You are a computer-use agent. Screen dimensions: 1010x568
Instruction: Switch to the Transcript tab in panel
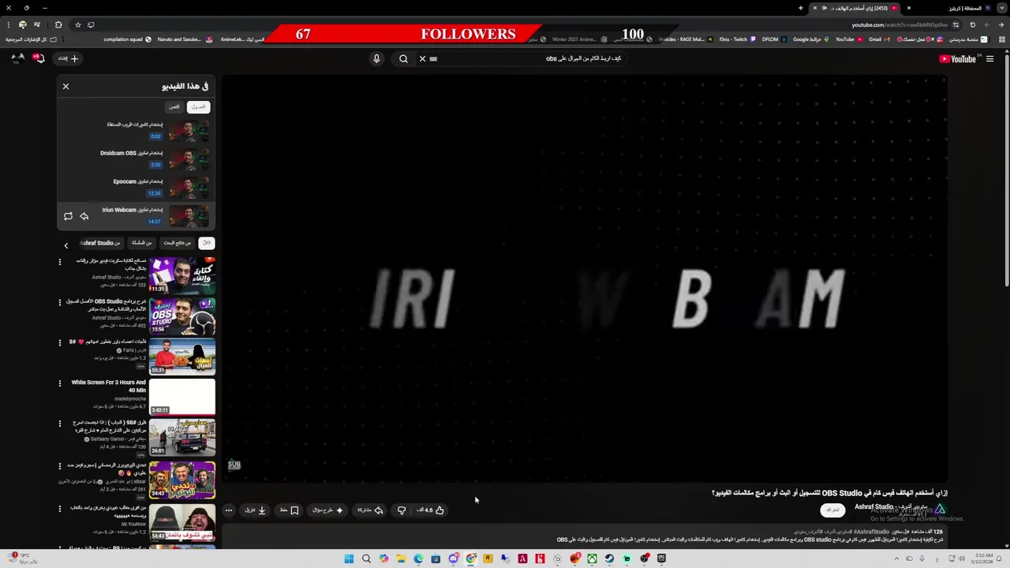174,106
